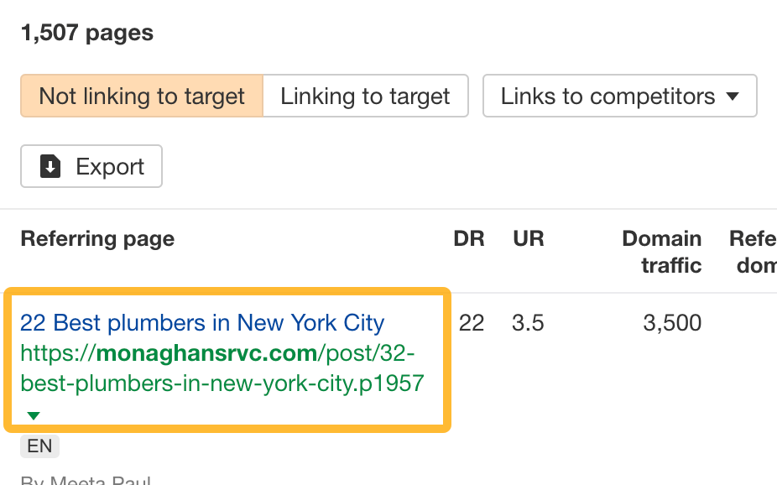Sort the table by Domain traffic
The width and height of the screenshot is (777, 485).
[x=662, y=252]
